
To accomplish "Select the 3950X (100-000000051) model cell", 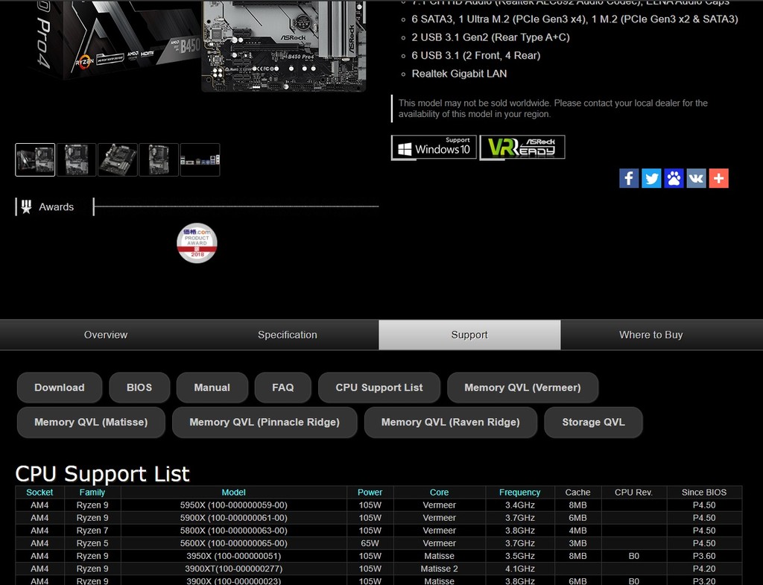I will [233, 556].
